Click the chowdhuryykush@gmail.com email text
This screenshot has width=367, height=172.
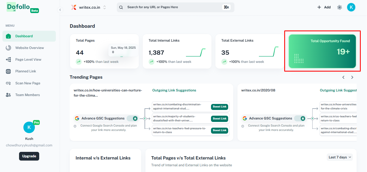(29, 145)
